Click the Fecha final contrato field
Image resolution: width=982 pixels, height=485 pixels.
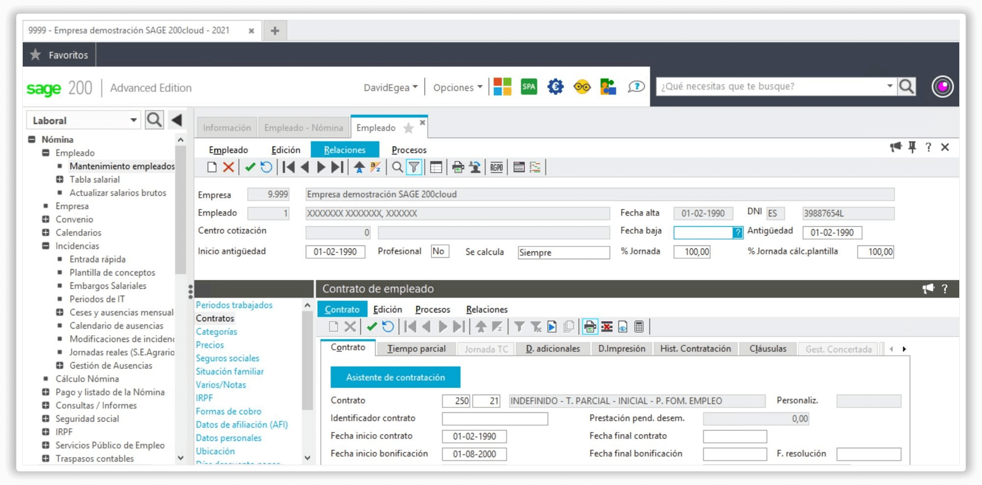point(735,436)
